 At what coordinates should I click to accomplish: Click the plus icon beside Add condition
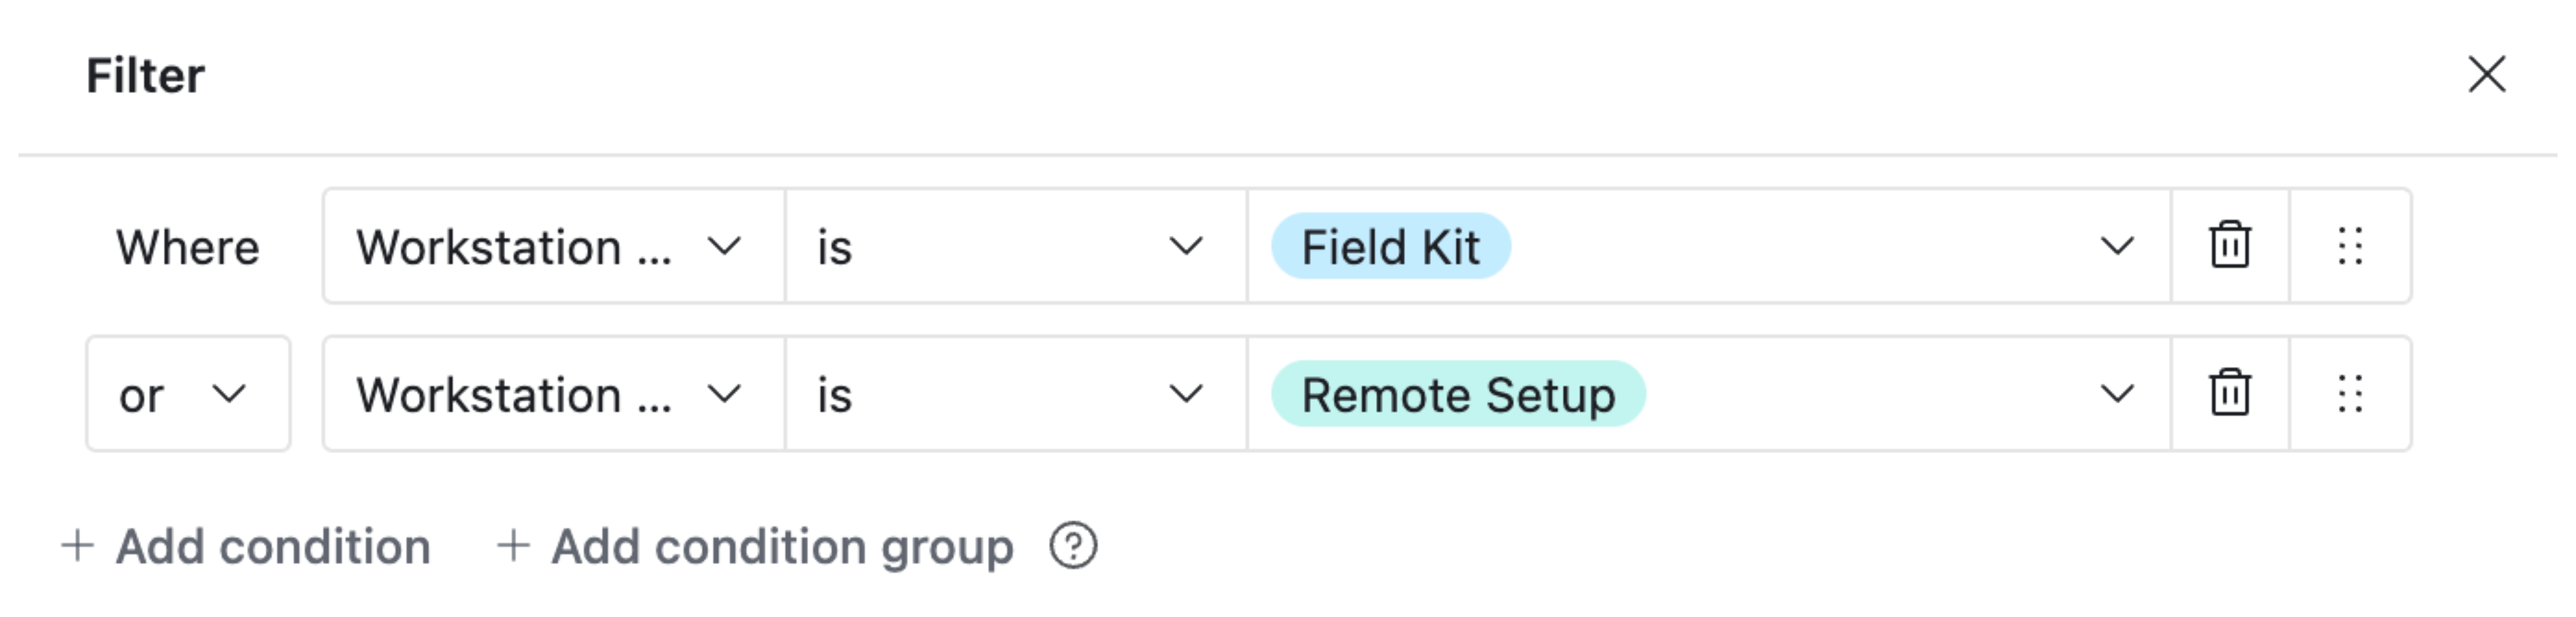click(x=77, y=546)
